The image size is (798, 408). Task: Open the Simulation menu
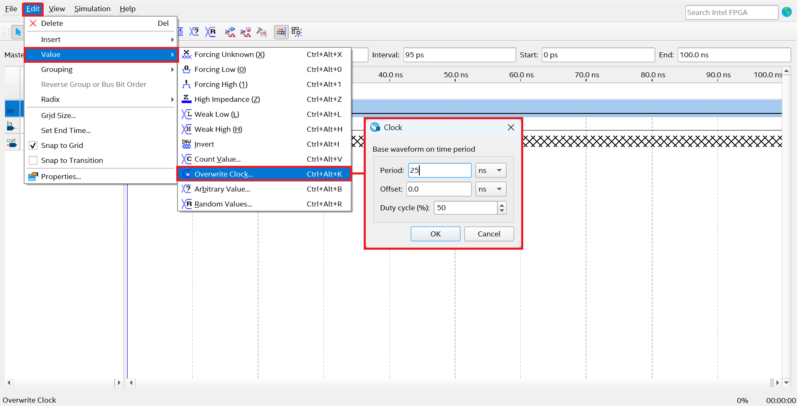pos(92,9)
